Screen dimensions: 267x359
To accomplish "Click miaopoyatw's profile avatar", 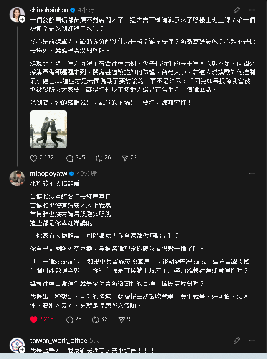I will [x=17, y=178].
